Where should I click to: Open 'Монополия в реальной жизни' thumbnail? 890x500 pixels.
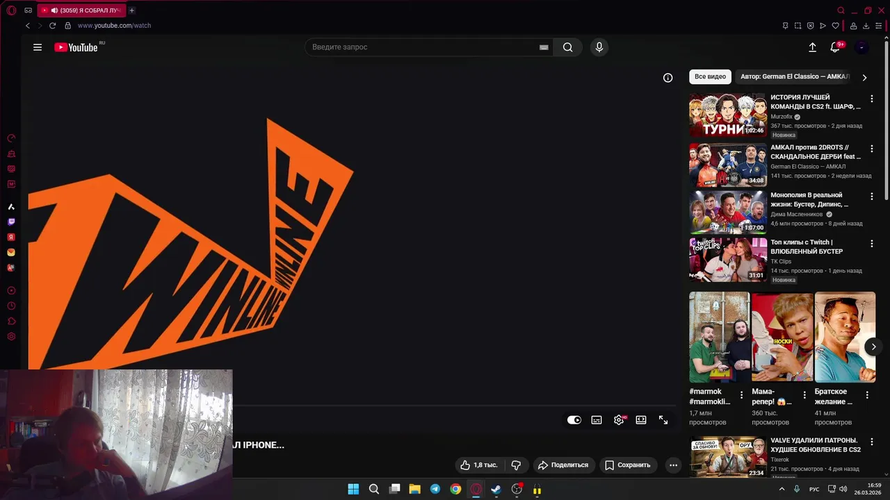[727, 212]
